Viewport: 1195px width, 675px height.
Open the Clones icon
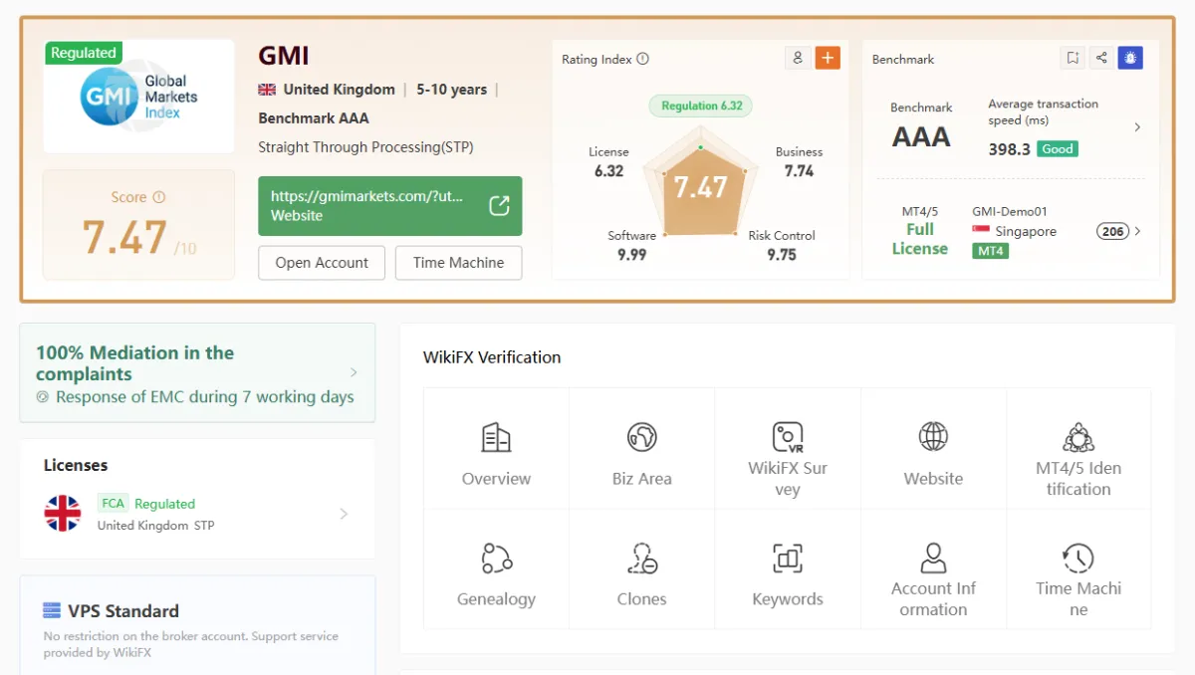[641, 558]
